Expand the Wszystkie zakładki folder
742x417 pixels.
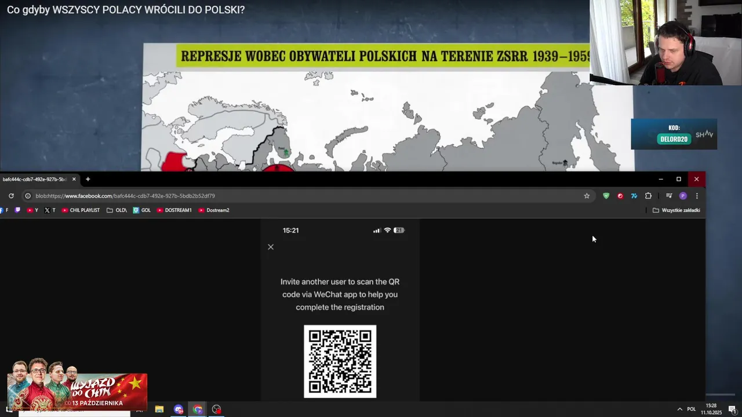point(676,210)
